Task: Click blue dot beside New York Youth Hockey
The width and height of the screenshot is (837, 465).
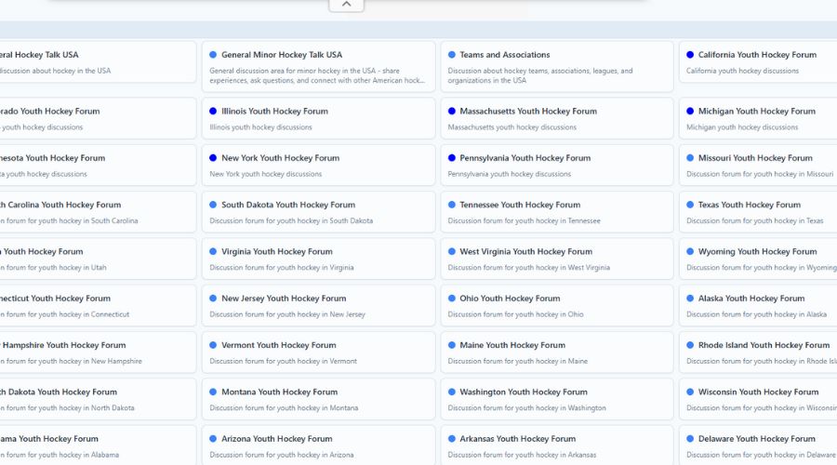Action: [x=213, y=158]
